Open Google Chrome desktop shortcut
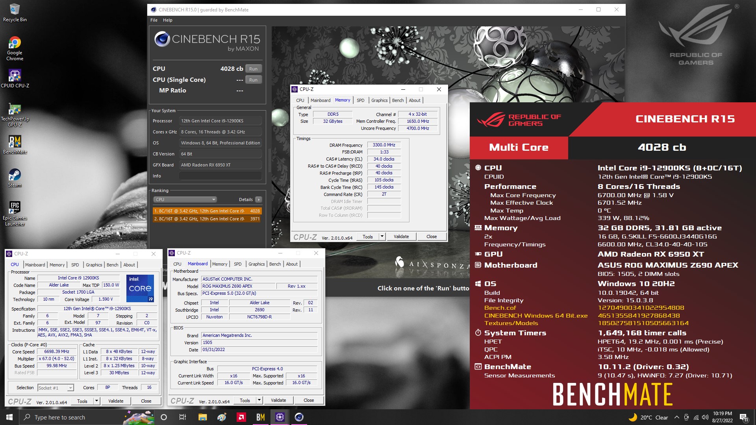The width and height of the screenshot is (756, 425). [x=15, y=48]
